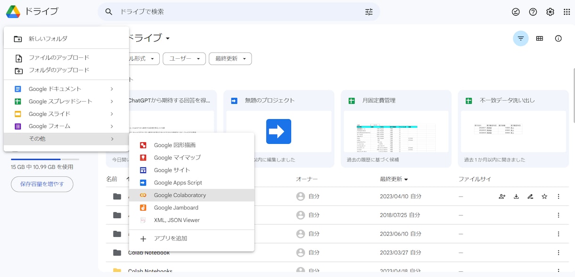575x277 pixels.
Task: Create a new Google スライド
Action: pyautogui.click(x=66, y=114)
